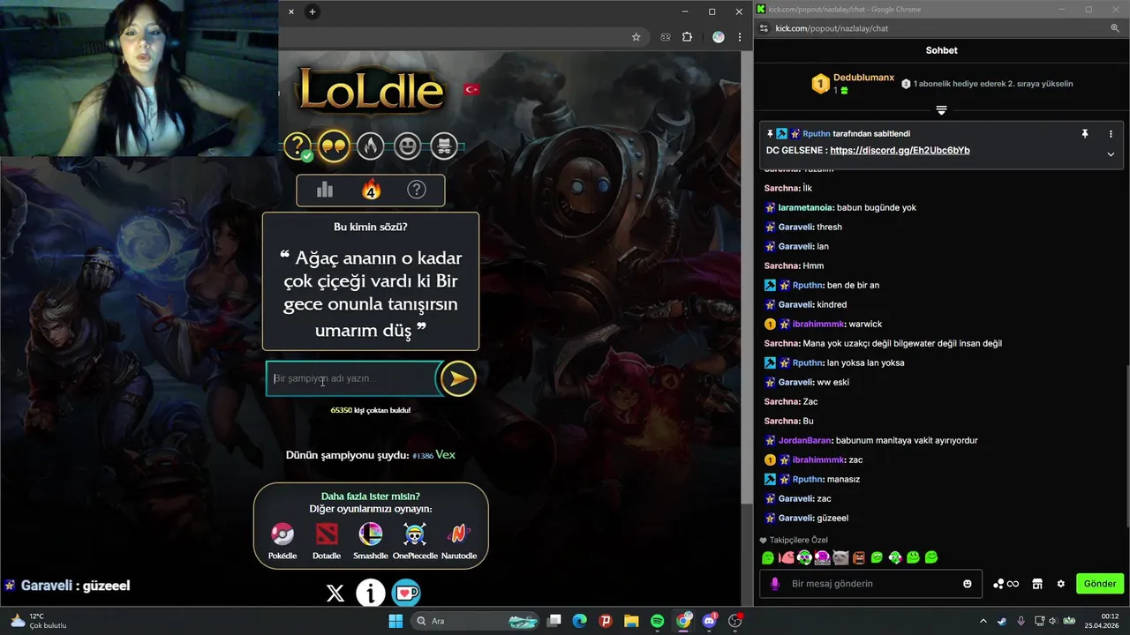
Task: Open the Chrome profile avatar
Action: pos(719,37)
